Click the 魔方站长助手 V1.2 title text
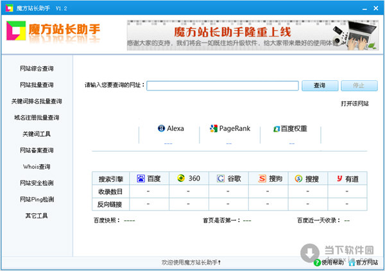The width and height of the screenshot is (385, 271). pyautogui.click(x=42, y=8)
